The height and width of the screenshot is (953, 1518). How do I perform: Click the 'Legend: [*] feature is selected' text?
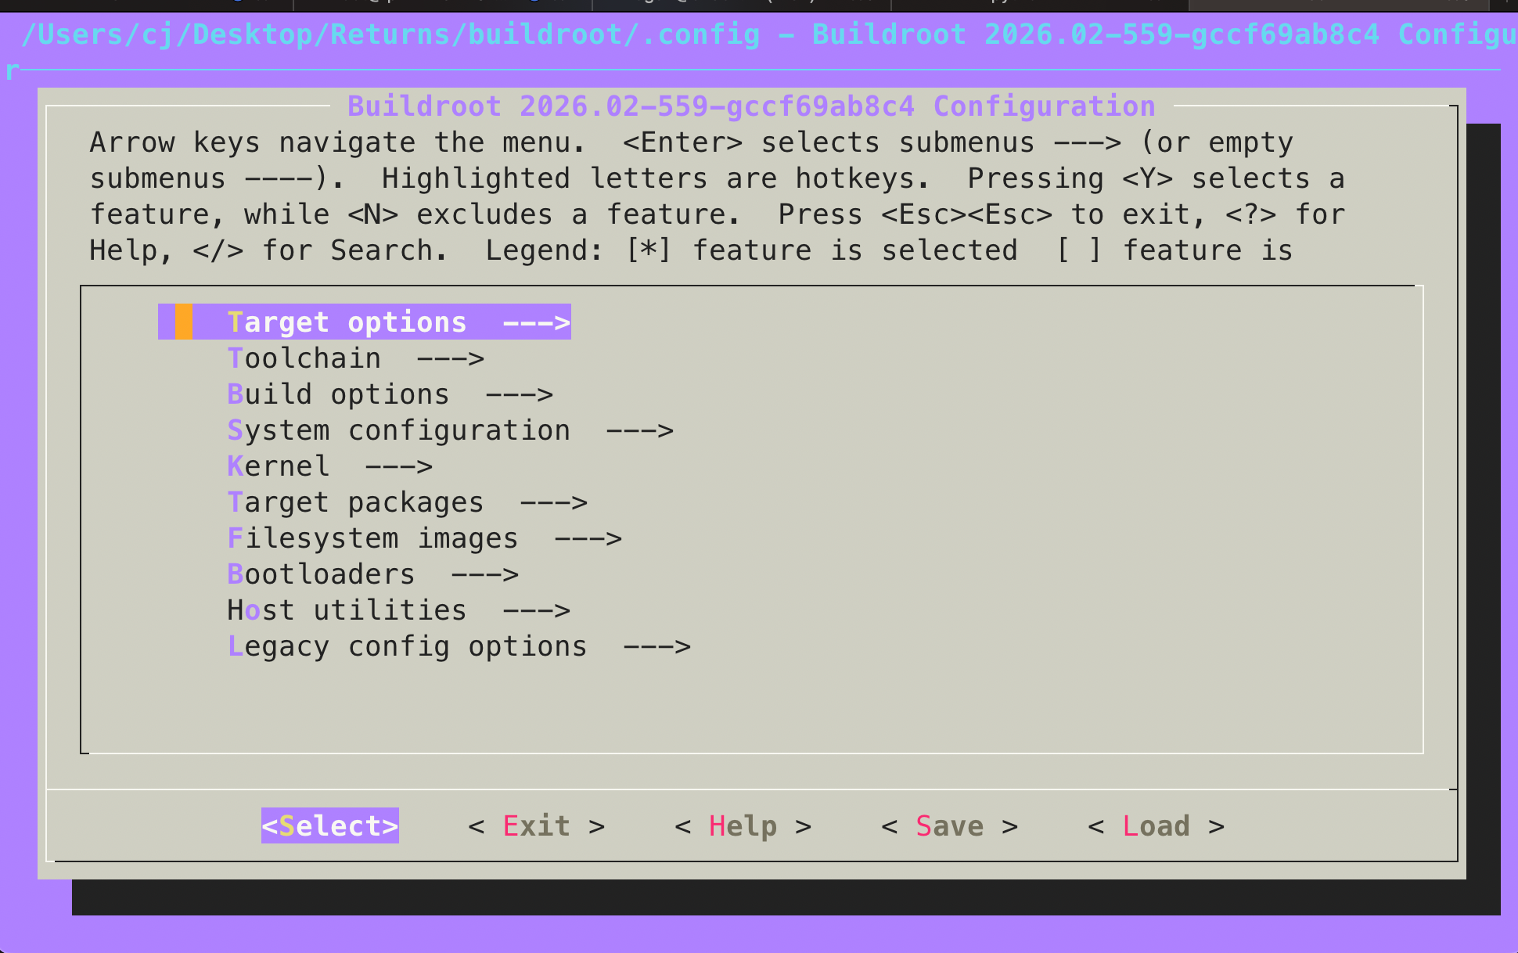(x=751, y=250)
